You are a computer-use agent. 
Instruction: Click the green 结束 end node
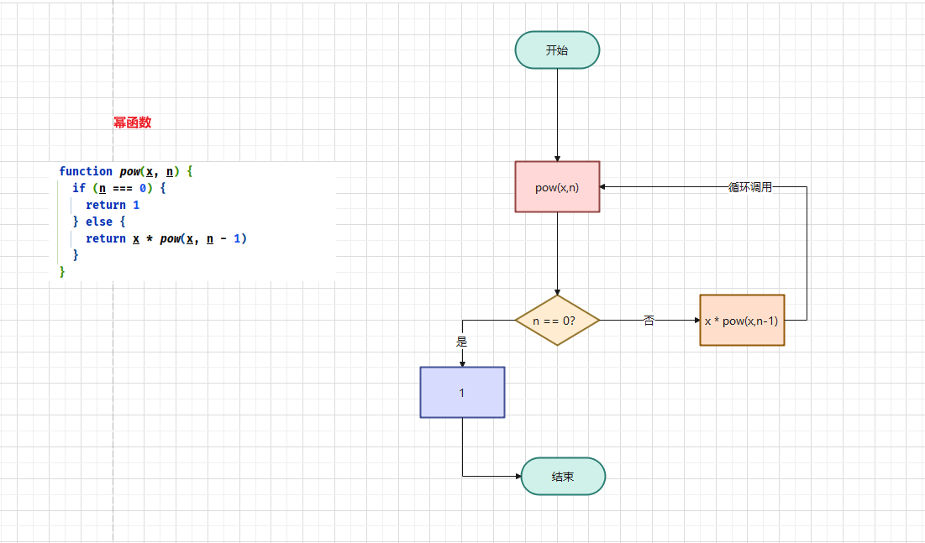(563, 476)
